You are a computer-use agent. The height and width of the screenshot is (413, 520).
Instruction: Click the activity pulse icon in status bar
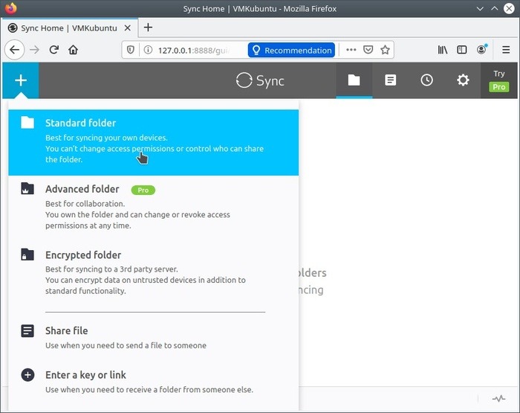(x=498, y=398)
